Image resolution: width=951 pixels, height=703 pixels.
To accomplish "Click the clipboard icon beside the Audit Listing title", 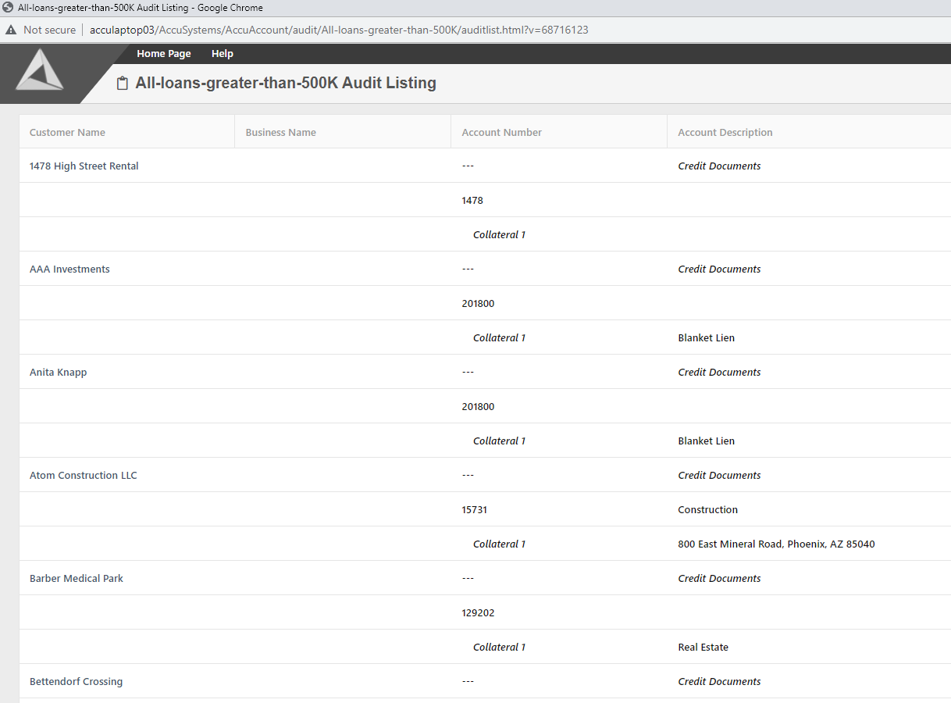I will tap(122, 84).
